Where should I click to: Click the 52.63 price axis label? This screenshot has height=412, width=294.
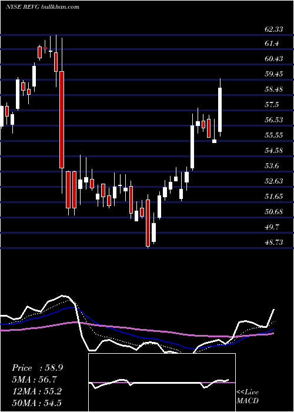pos(274,181)
